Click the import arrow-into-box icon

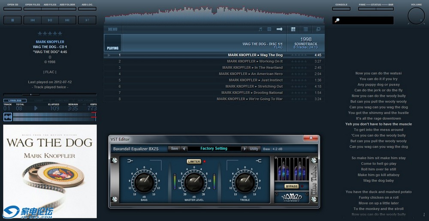click(x=269, y=29)
